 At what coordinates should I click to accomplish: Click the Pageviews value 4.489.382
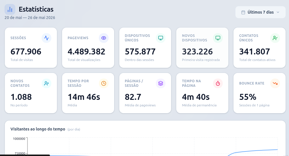click(86, 52)
